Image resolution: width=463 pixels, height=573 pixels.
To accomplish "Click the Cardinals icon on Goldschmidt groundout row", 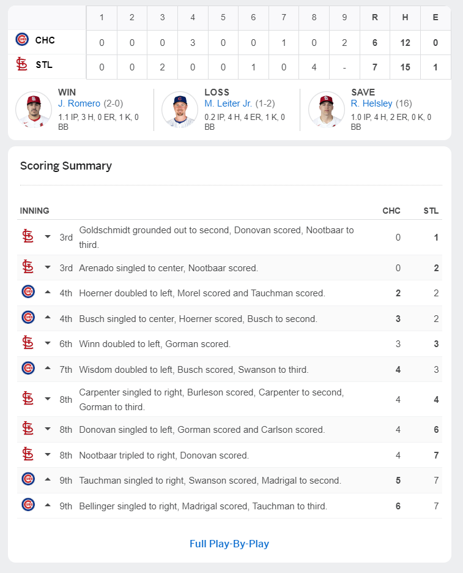I will pyautogui.click(x=28, y=236).
